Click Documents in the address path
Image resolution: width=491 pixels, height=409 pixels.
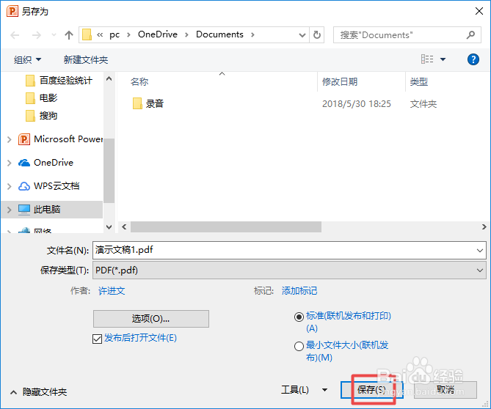coord(219,34)
